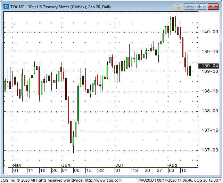Click the link chain icon in title bar
The image size is (223, 183).
pos(178,7)
